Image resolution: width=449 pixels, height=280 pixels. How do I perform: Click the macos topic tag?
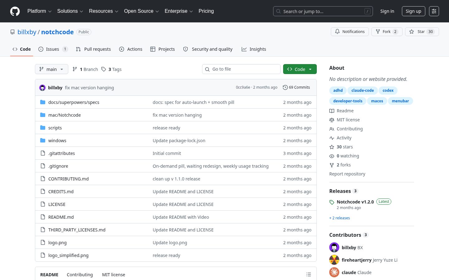coord(377,101)
